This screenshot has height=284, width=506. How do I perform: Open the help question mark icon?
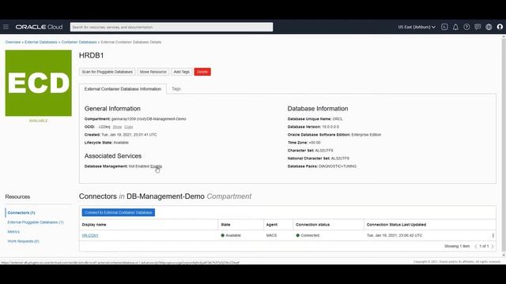click(466, 27)
